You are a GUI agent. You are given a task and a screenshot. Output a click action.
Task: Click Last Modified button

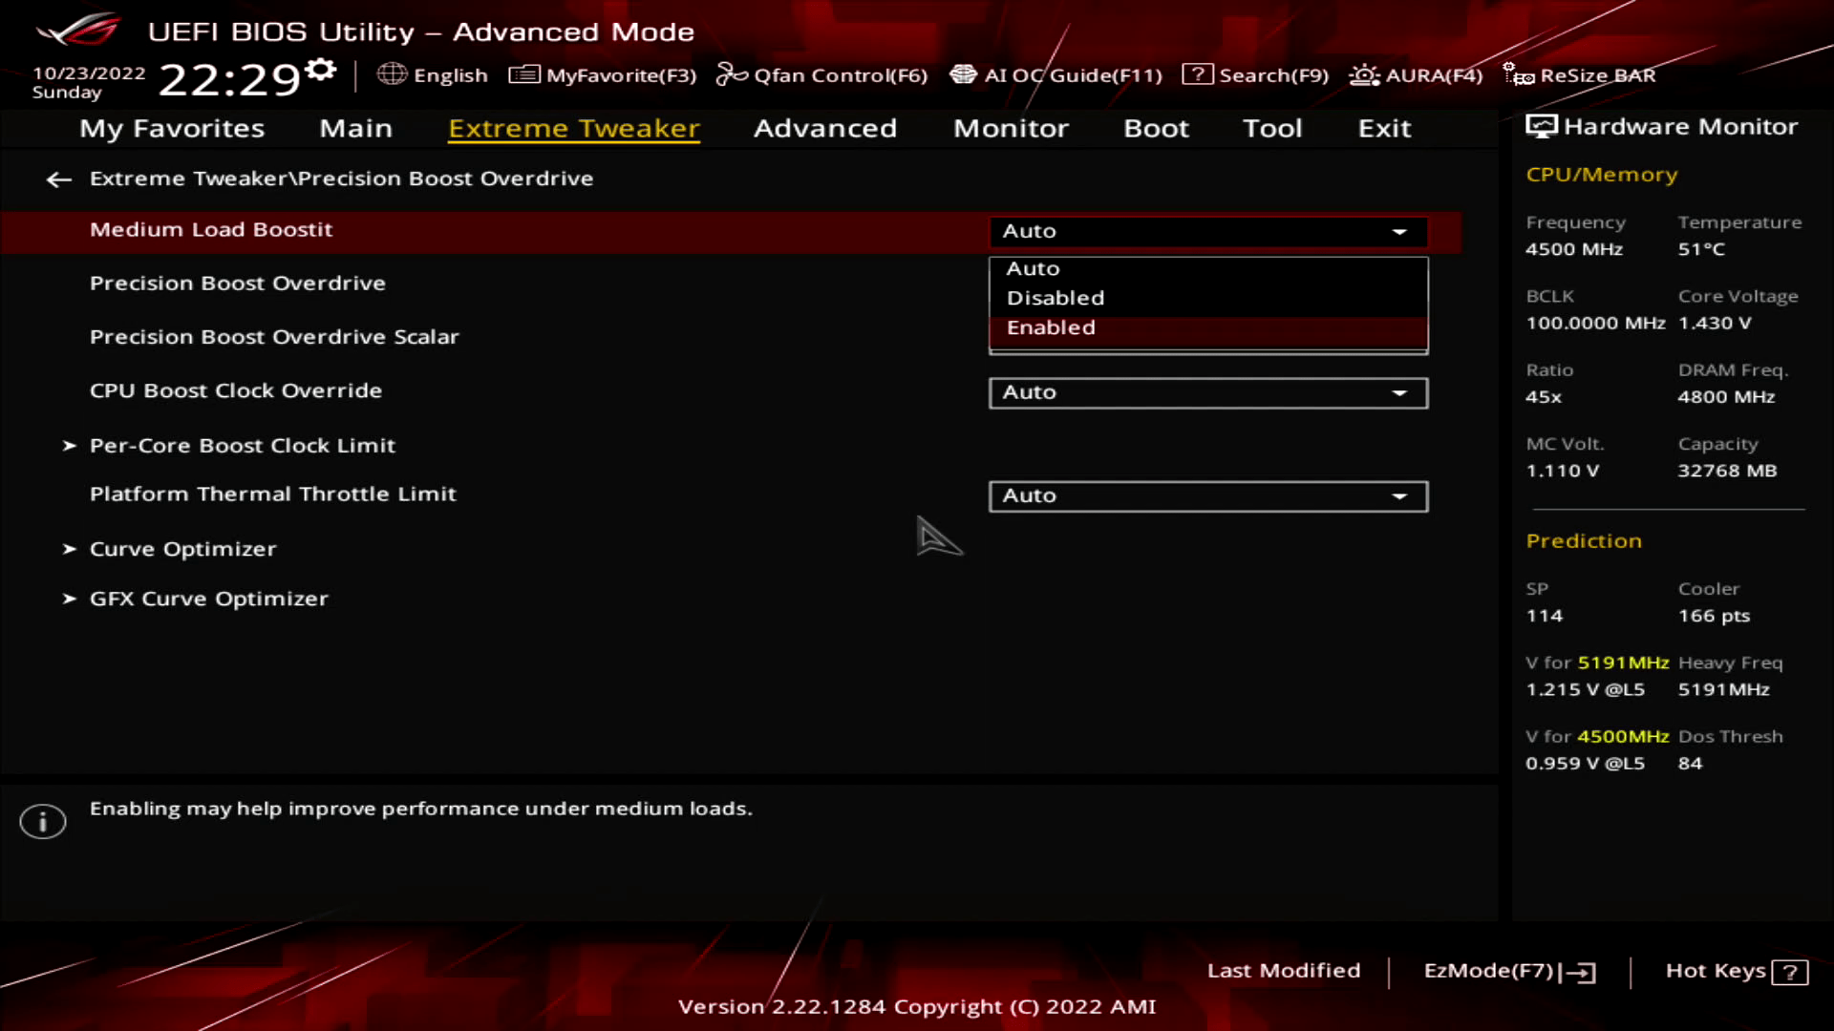pyautogui.click(x=1283, y=971)
